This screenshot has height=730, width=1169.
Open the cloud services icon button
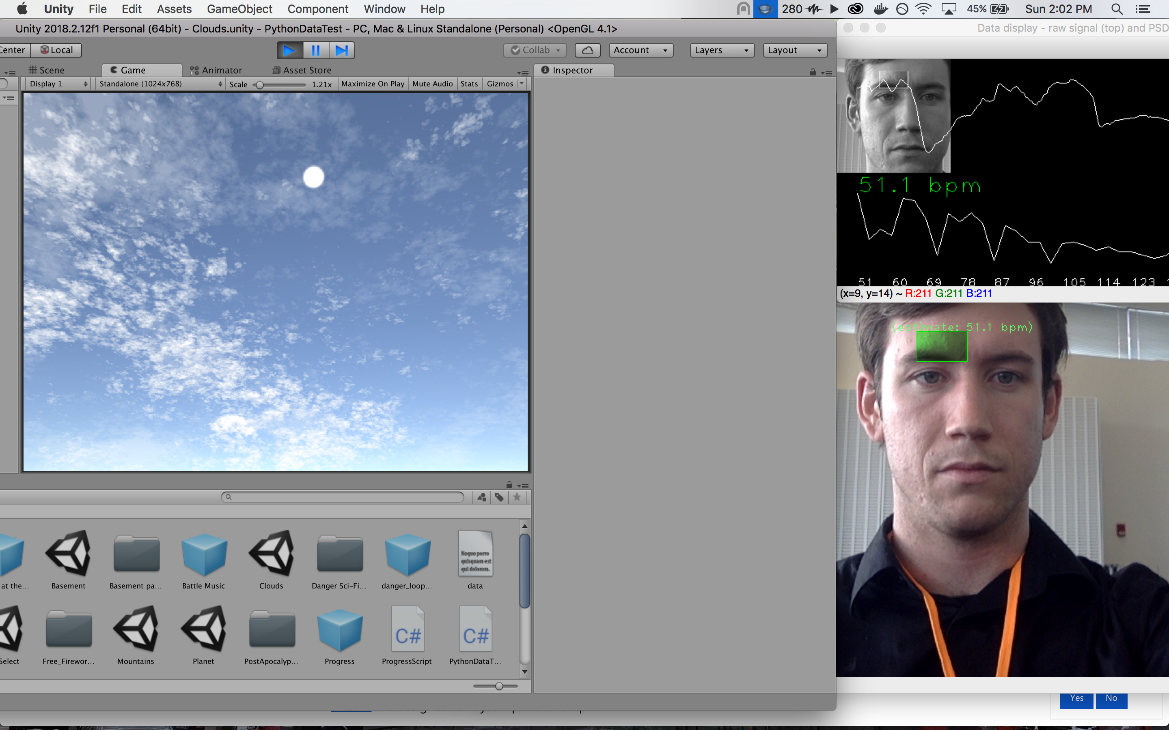[x=587, y=50]
